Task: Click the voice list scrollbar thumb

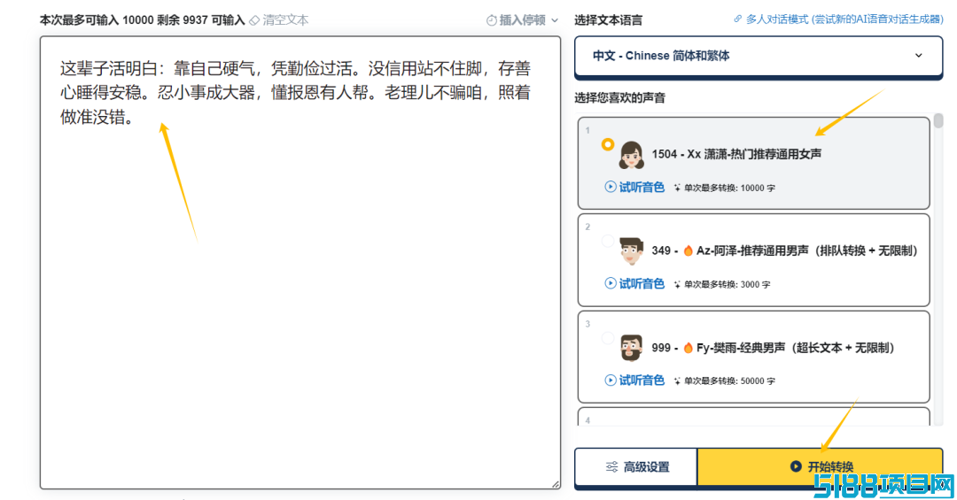Action: 938,120
